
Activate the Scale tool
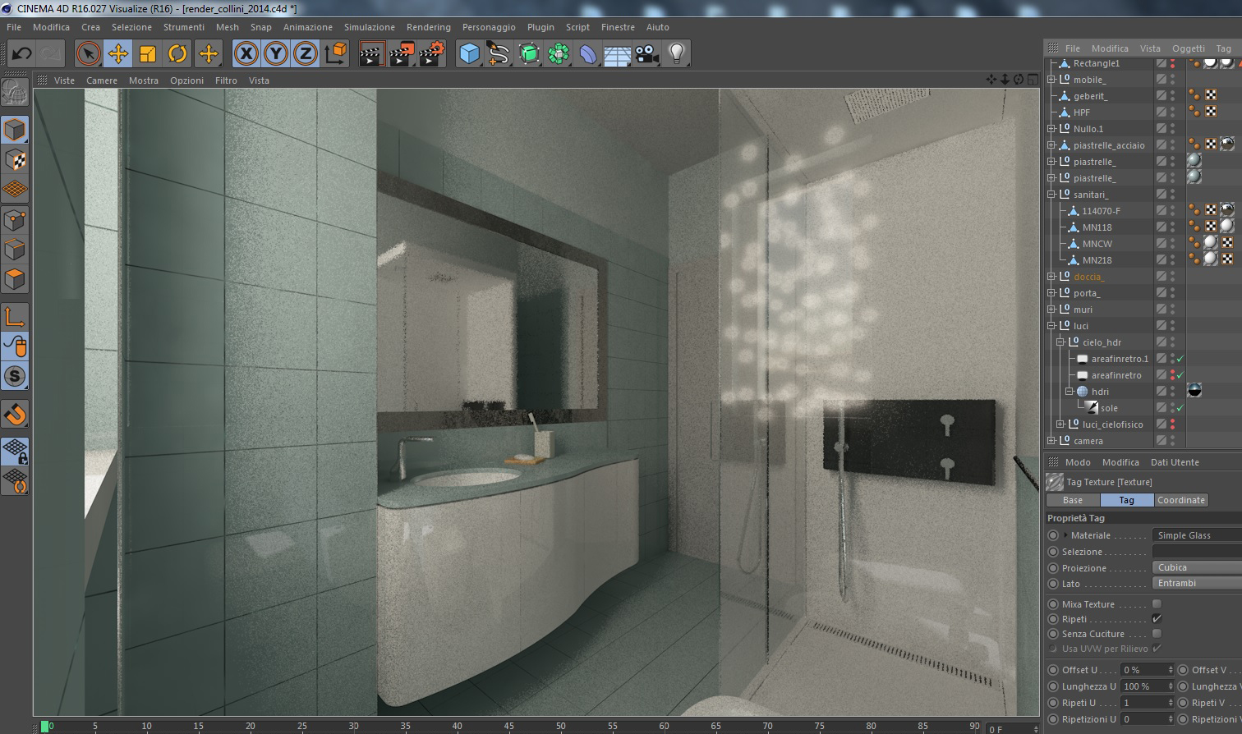148,54
